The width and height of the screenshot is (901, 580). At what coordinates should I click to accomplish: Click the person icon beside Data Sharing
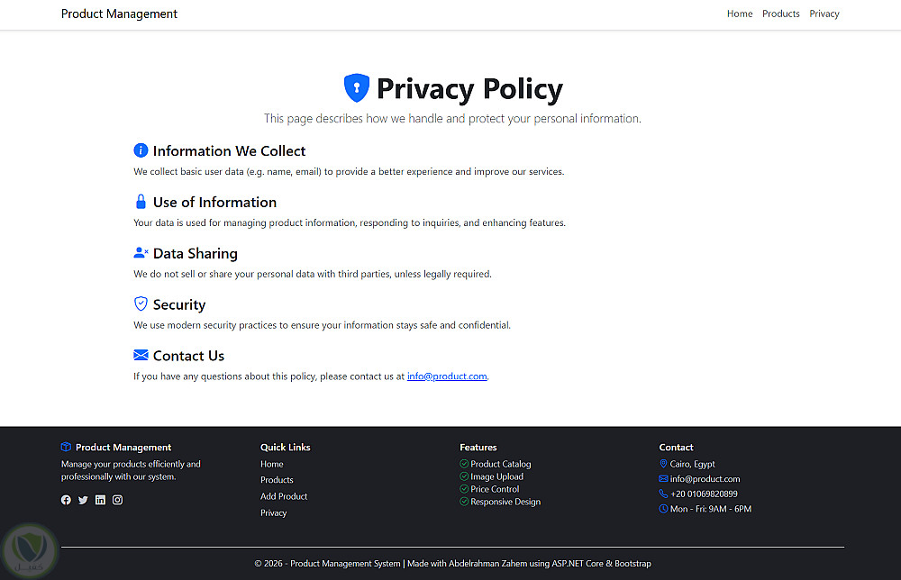coord(141,253)
